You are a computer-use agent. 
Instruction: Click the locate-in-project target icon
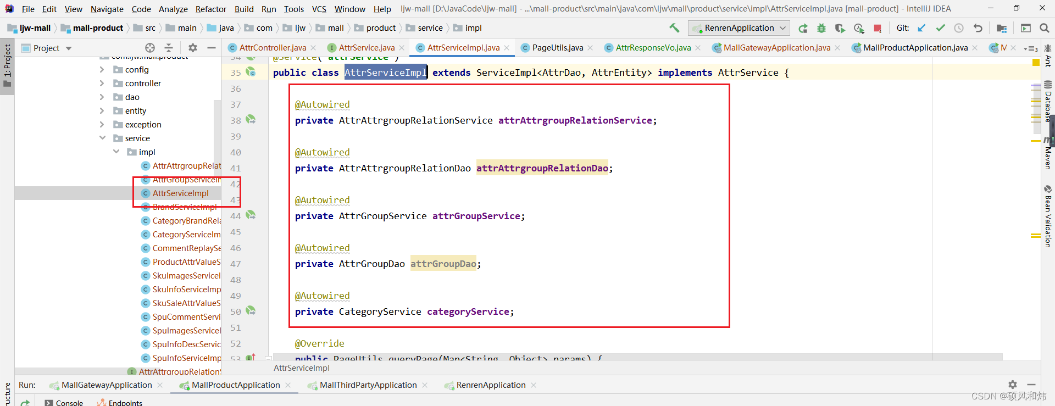(x=150, y=48)
